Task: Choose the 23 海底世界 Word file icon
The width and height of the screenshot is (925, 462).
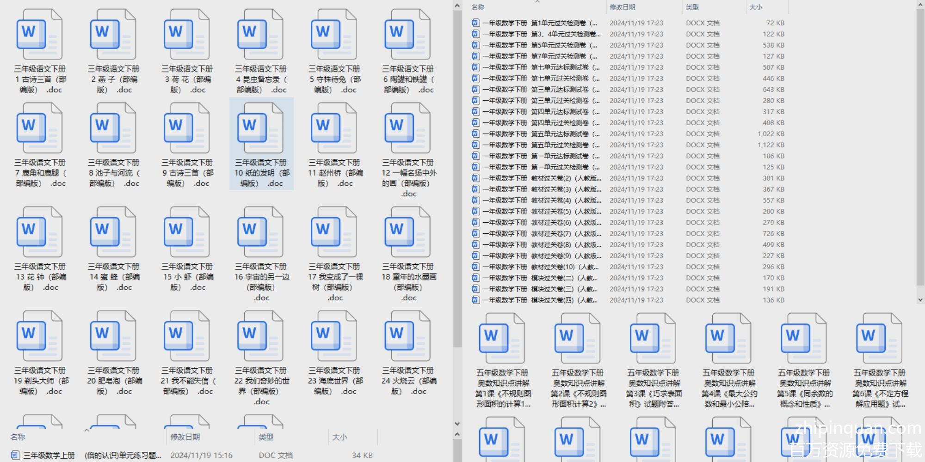Action: pyautogui.click(x=334, y=336)
